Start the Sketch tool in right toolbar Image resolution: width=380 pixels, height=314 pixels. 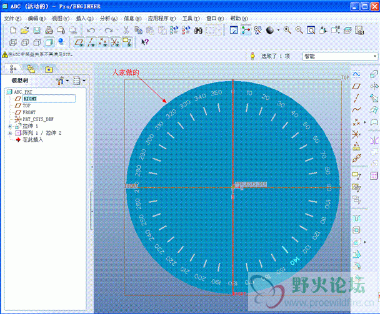click(x=356, y=74)
